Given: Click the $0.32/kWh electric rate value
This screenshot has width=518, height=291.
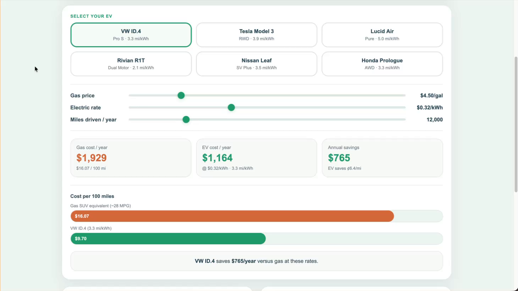Looking at the screenshot, I should (430, 108).
